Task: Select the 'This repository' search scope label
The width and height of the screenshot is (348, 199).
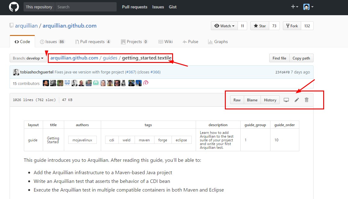Action: click(x=39, y=7)
